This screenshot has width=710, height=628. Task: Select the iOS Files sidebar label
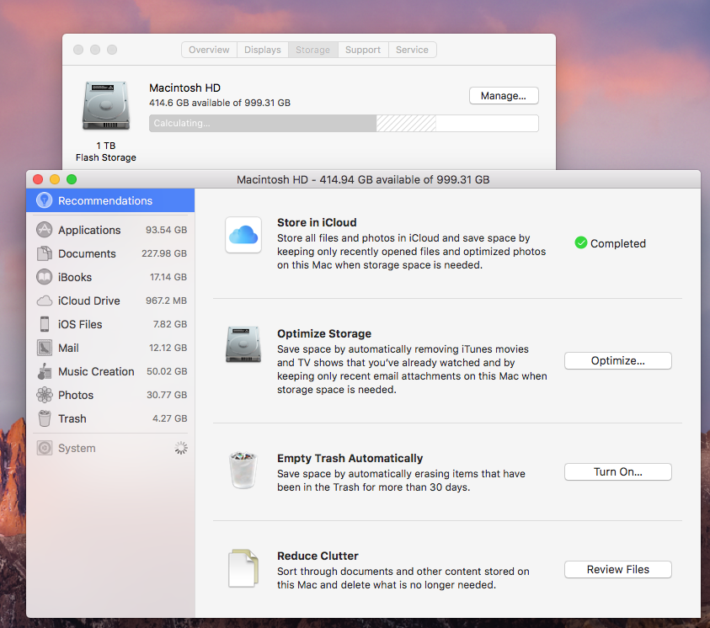[80, 324]
